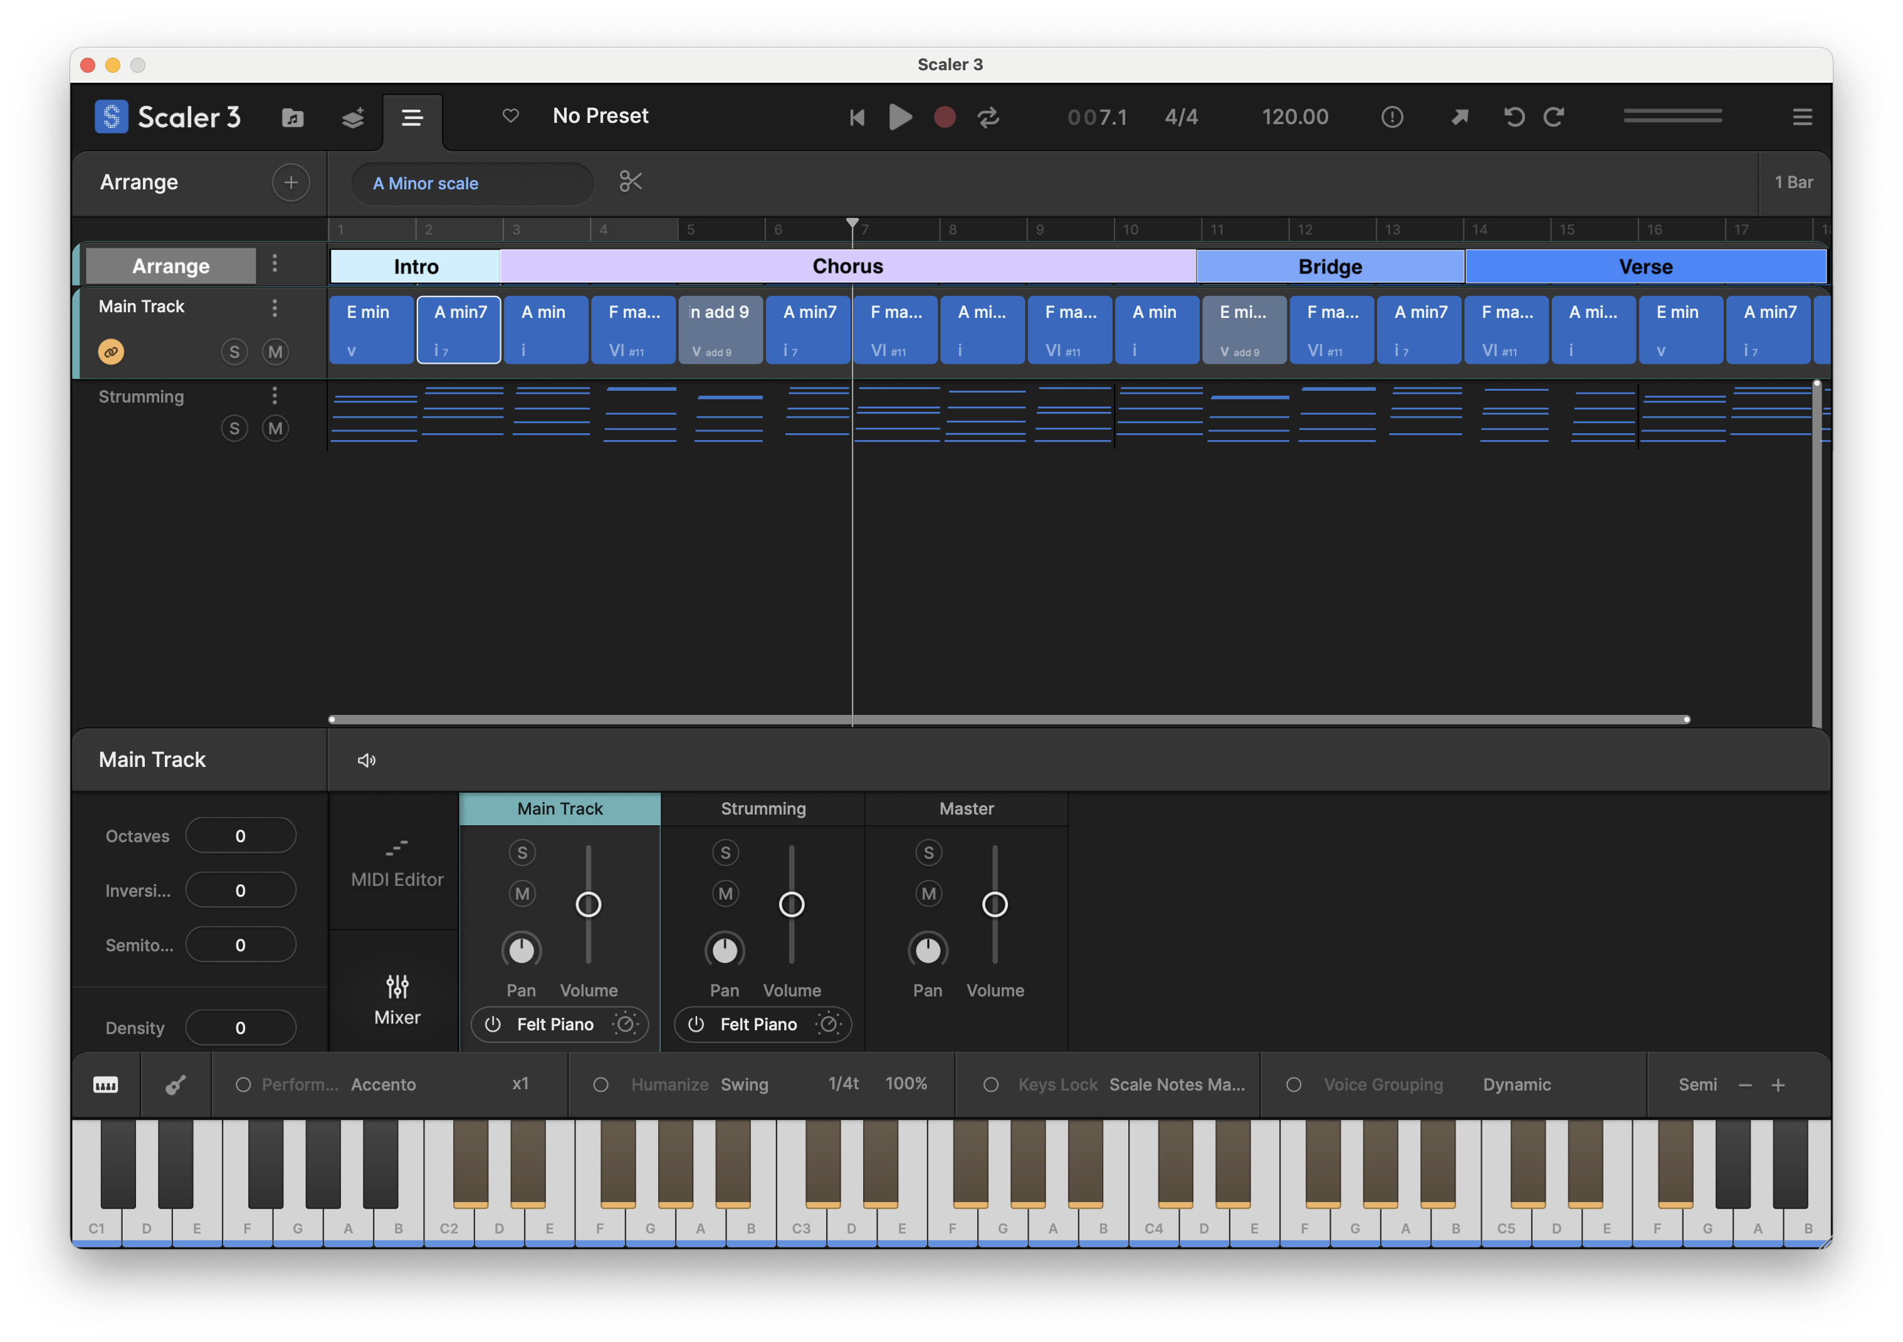Solo the Main Track mixer channel
The width and height of the screenshot is (1903, 1342).
522,853
